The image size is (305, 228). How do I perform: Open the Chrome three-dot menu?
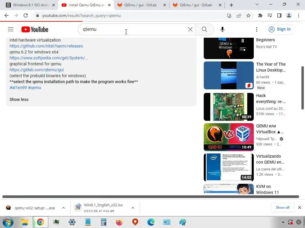(x=298, y=15)
